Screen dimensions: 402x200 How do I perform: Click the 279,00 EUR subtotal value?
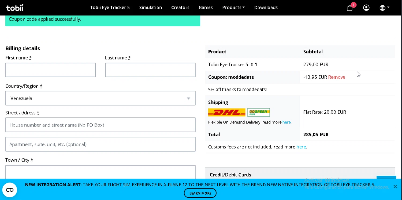316,64
